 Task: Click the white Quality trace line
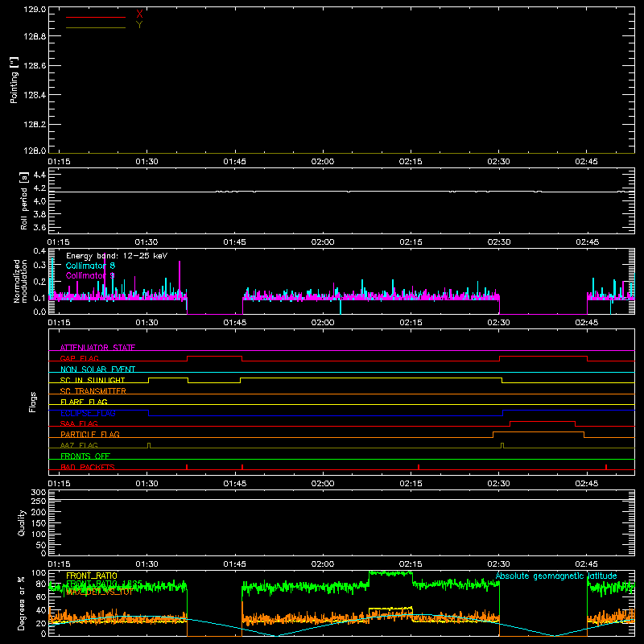coord(341,499)
